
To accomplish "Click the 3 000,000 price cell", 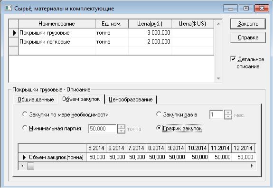I will coord(150,33).
